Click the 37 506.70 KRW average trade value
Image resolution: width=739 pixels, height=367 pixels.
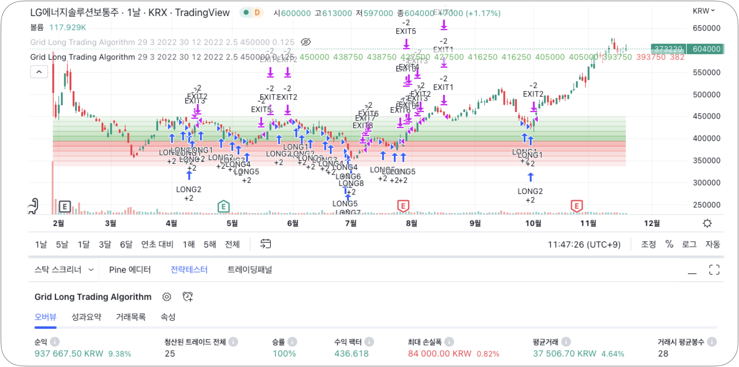[x=565, y=353]
